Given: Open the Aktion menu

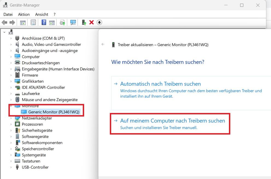Looking at the screenshot, I should 24,14.
